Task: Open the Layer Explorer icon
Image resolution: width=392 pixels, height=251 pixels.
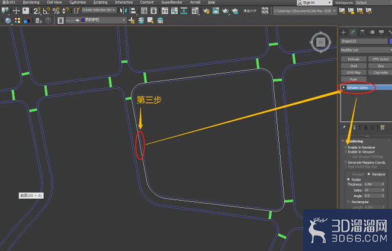Action: coord(153,11)
